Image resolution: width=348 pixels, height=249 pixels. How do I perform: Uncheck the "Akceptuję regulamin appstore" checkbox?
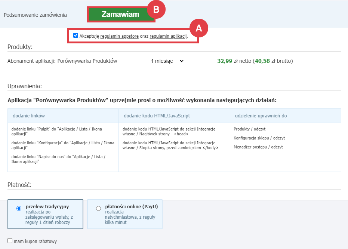click(x=76, y=36)
